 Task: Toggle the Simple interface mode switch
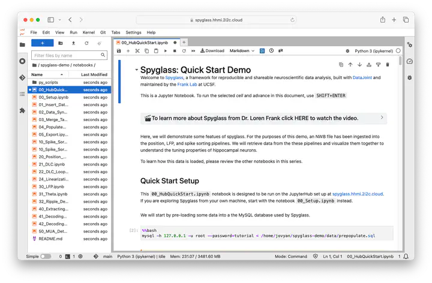(x=46, y=257)
